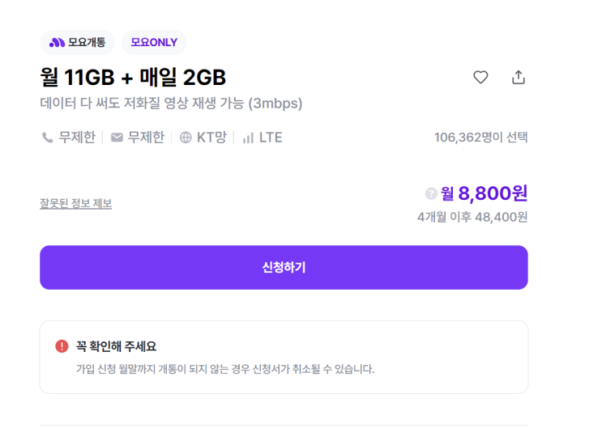Viewport: 602px width, 428px height.
Task: Click the envelope message icon
Action: 117,138
